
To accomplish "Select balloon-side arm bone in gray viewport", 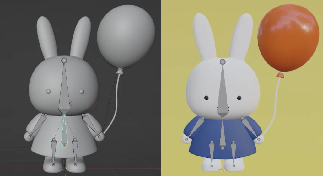I will click(x=92, y=125).
